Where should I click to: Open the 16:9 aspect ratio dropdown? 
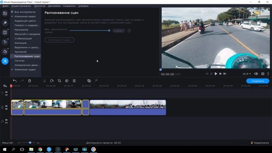click(x=246, y=74)
